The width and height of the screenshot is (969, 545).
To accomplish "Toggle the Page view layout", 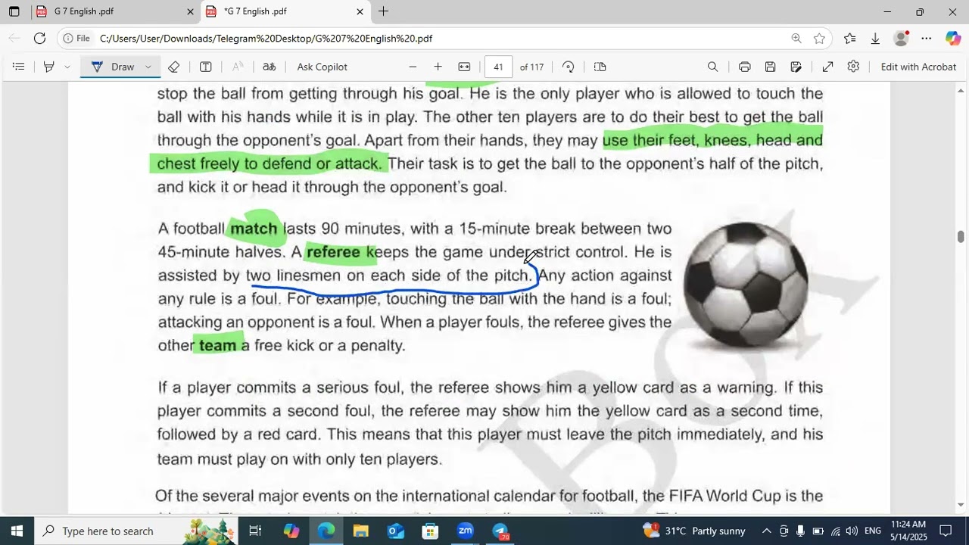I will [600, 67].
